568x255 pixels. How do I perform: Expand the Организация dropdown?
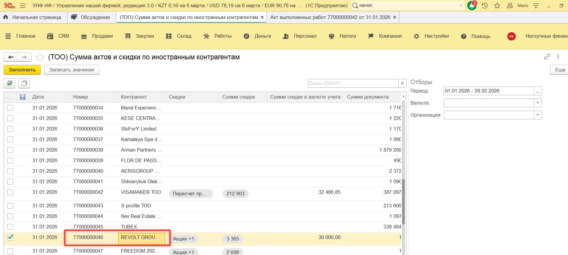(537, 115)
